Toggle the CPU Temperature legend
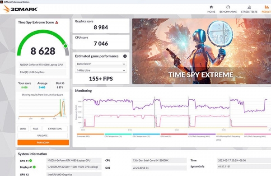271x176 pixels. [118, 135]
